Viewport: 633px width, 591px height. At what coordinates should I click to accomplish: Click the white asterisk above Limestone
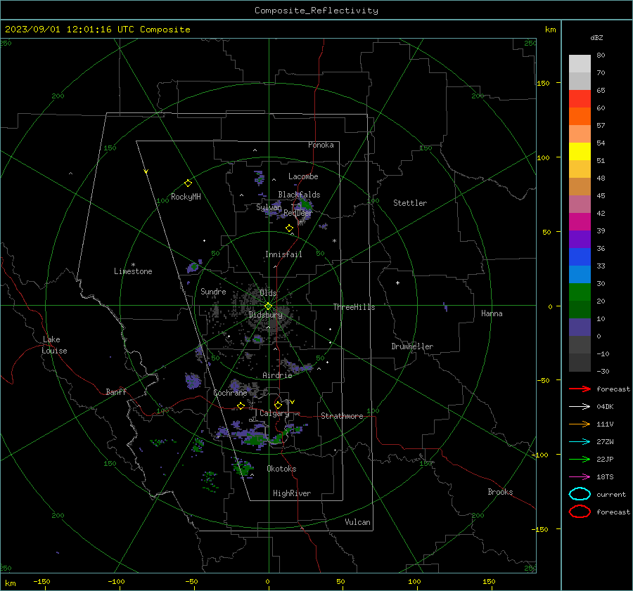point(133,265)
